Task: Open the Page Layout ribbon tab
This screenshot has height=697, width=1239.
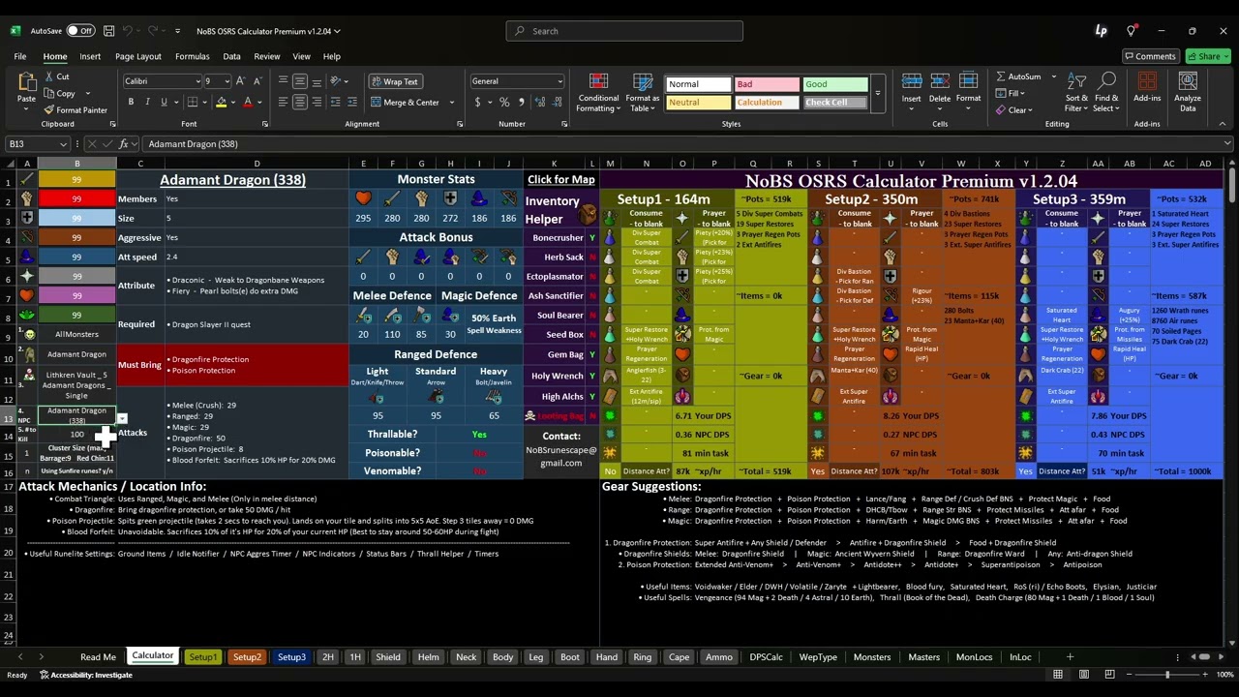Action: click(137, 56)
